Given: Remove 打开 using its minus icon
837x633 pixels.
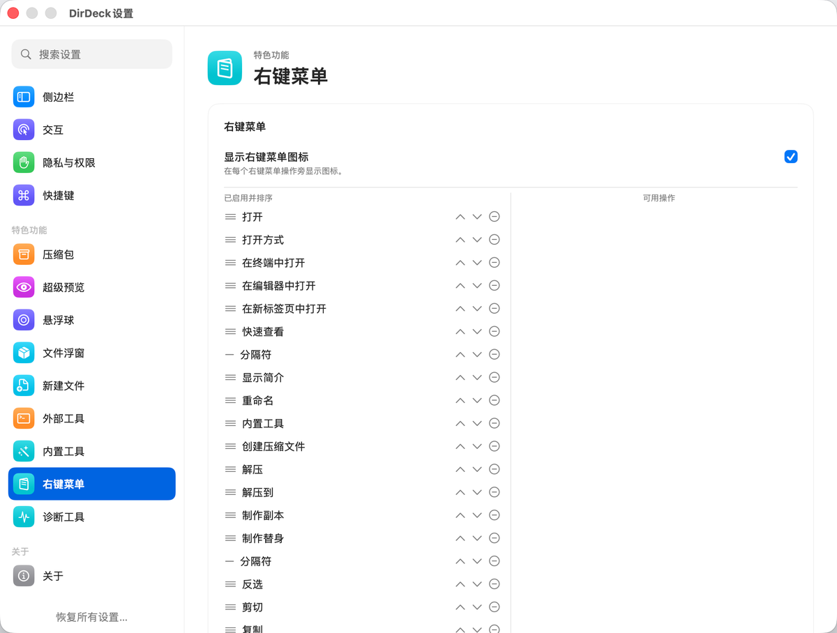Looking at the screenshot, I should (494, 217).
